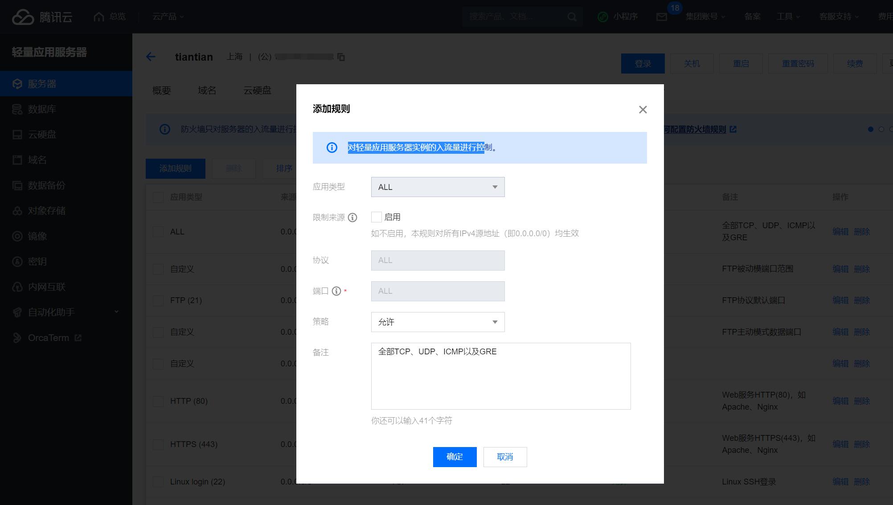This screenshot has width=893, height=505.
Task: Open the 应用类型 dropdown
Action: pyautogui.click(x=438, y=187)
